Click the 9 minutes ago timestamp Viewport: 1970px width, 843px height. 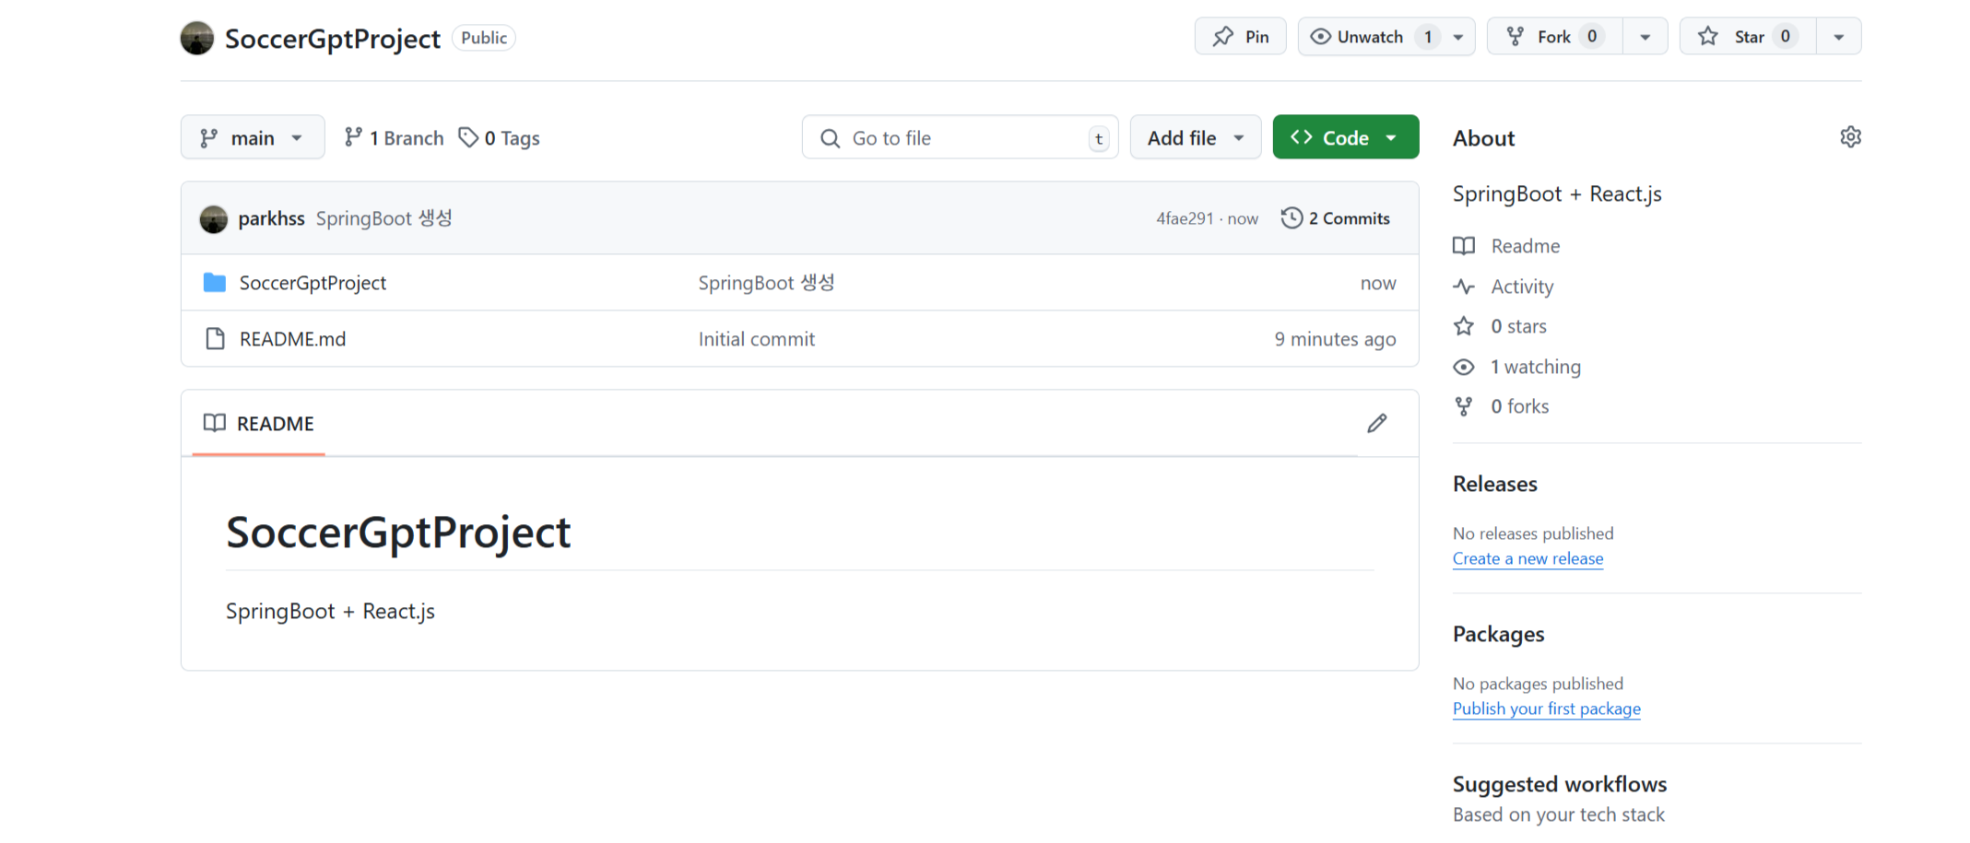pos(1335,339)
